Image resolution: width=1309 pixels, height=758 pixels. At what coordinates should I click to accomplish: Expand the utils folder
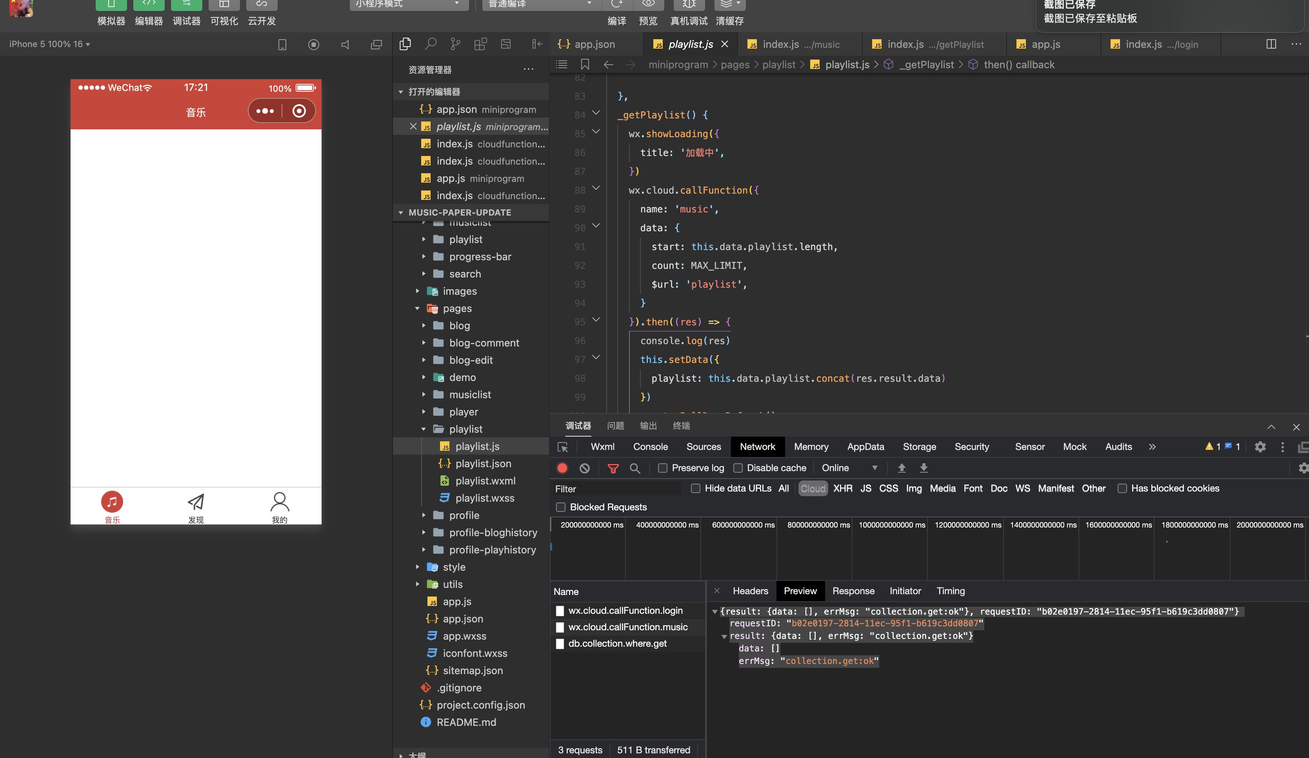point(417,584)
